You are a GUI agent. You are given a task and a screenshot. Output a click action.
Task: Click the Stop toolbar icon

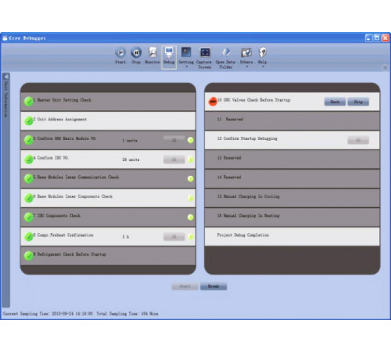(136, 53)
